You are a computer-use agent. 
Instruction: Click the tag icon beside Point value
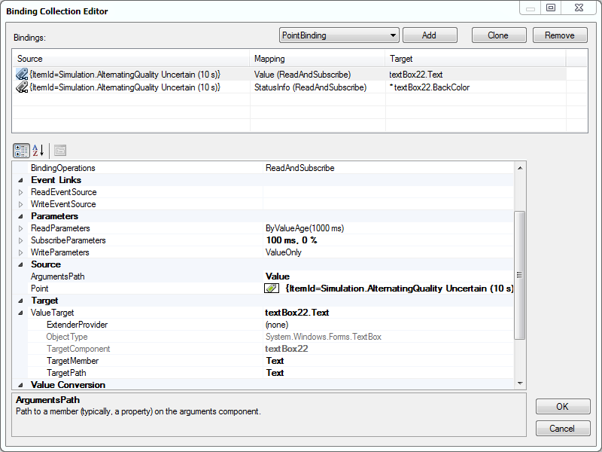point(272,289)
